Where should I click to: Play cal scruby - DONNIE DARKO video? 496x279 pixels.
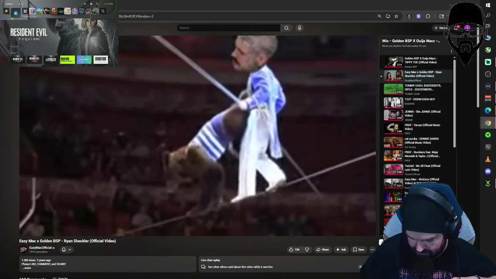pos(418,143)
